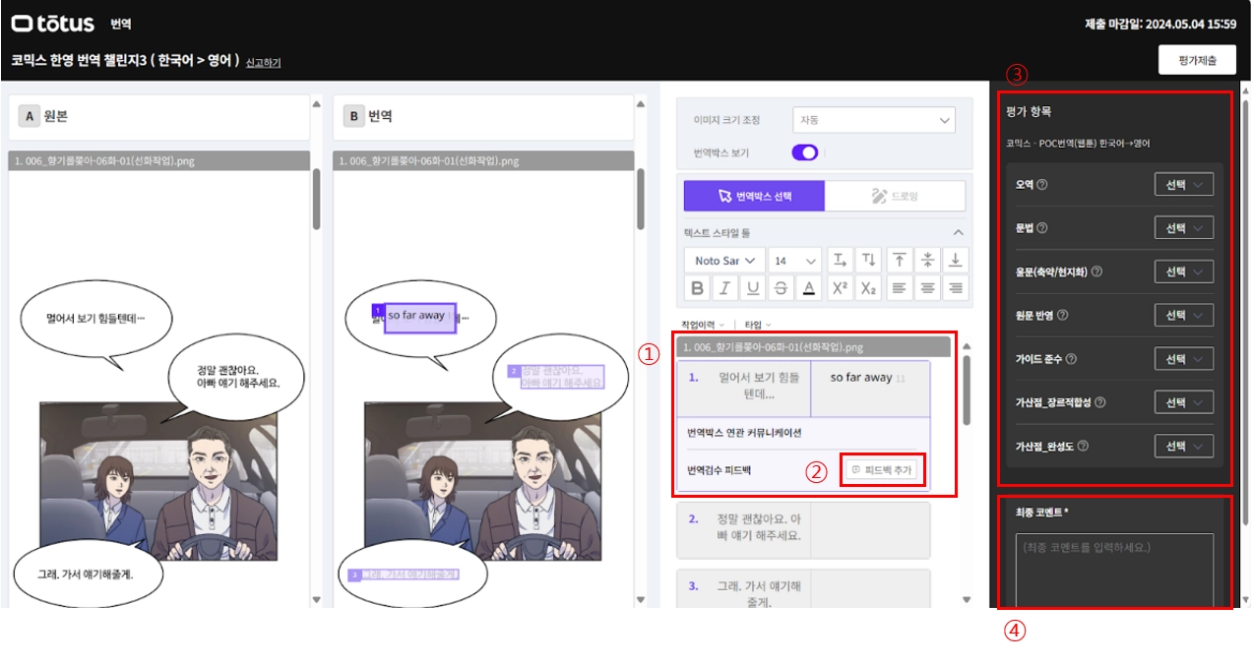Align text to the right
This screenshot has width=1252, height=665.
[955, 288]
